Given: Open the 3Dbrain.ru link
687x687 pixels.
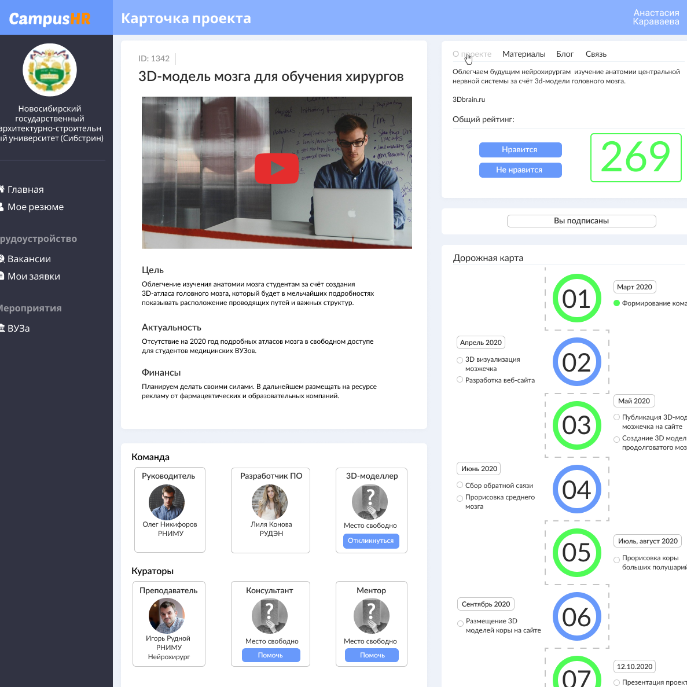Looking at the screenshot, I should (x=468, y=100).
